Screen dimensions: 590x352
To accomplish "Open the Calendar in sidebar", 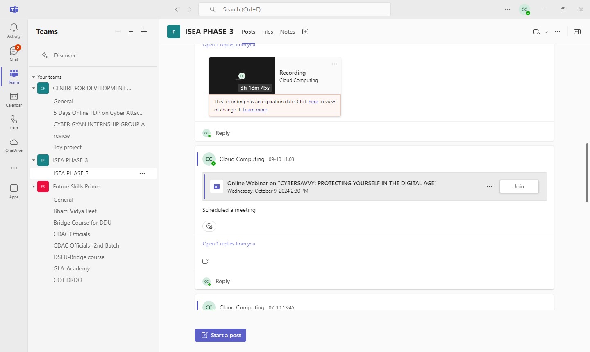I will coord(14,99).
